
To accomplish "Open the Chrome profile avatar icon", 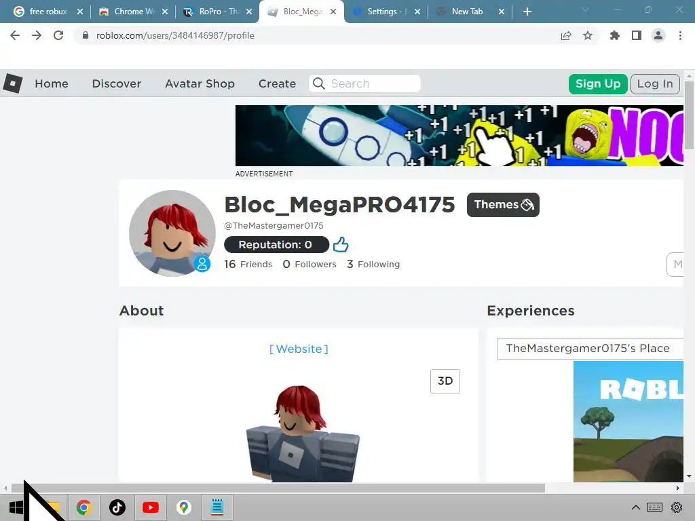I will coord(658,35).
